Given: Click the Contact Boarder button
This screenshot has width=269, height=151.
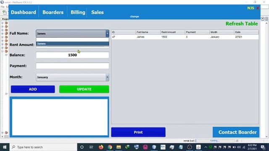Looking at the screenshot, I should [236, 132].
